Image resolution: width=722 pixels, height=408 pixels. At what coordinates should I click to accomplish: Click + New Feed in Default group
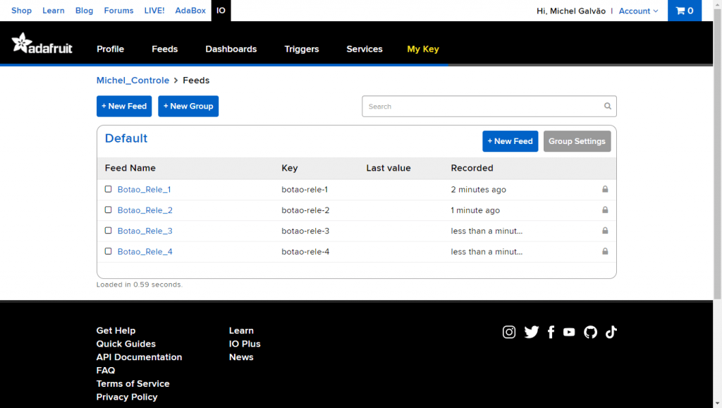pos(510,141)
